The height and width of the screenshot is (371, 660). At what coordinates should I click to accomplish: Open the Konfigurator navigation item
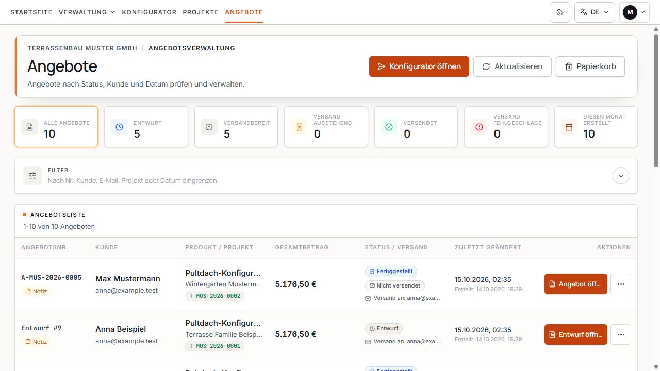(149, 12)
